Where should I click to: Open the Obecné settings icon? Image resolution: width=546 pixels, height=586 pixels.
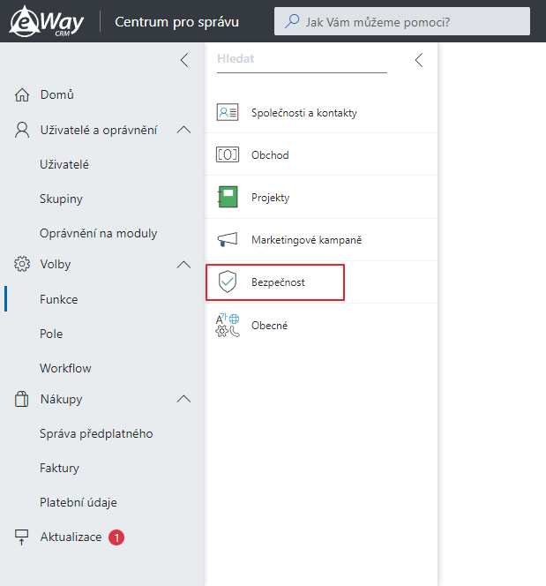228,325
